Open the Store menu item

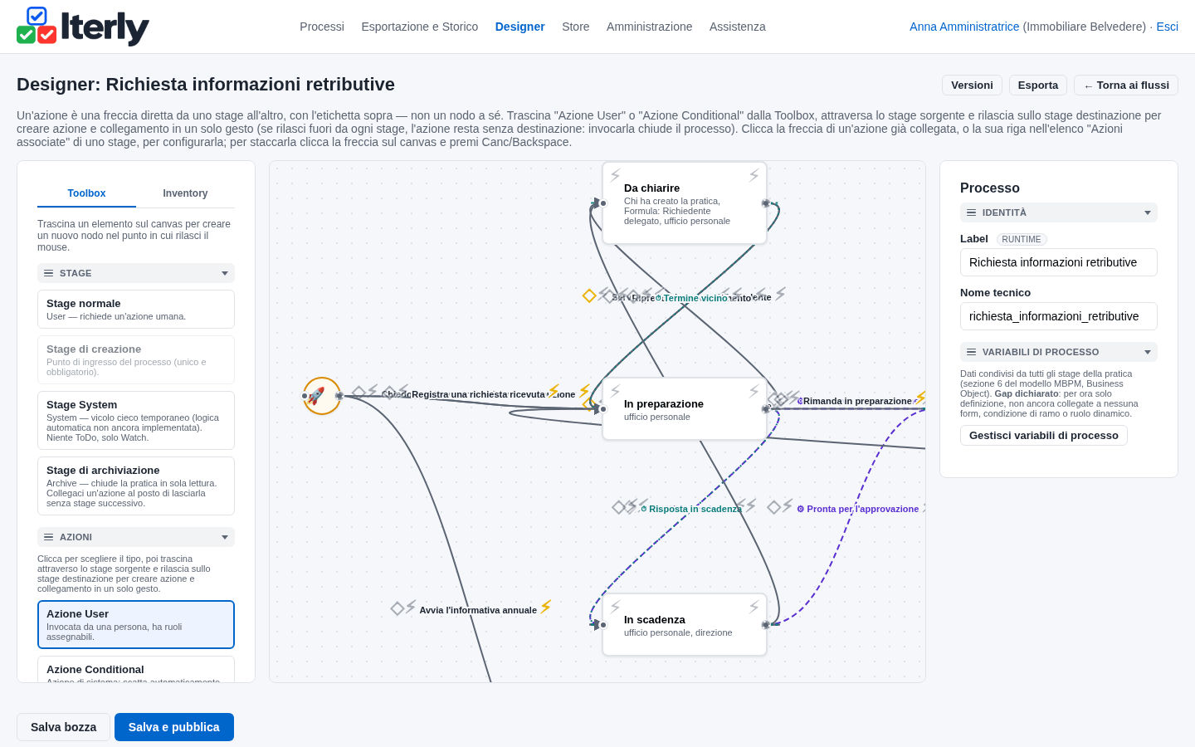tap(576, 27)
